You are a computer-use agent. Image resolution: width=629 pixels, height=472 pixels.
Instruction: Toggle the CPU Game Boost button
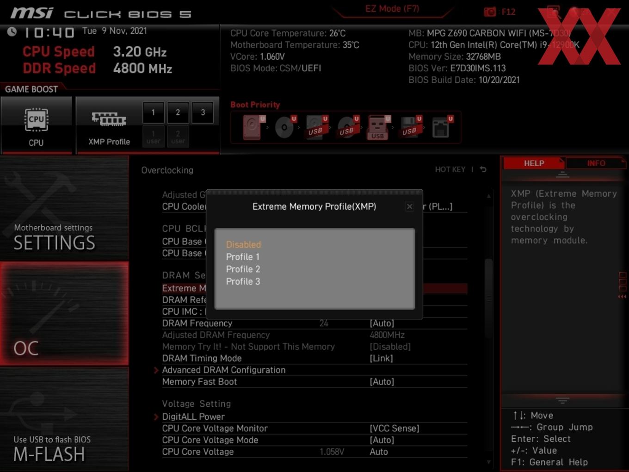pyautogui.click(x=36, y=125)
